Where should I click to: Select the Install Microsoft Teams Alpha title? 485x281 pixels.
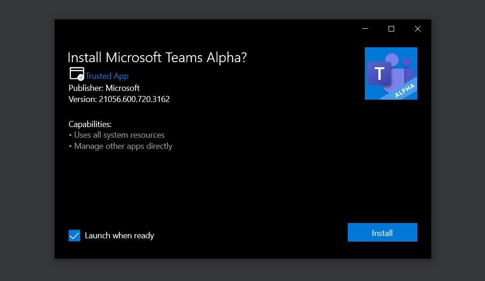pyautogui.click(x=157, y=57)
